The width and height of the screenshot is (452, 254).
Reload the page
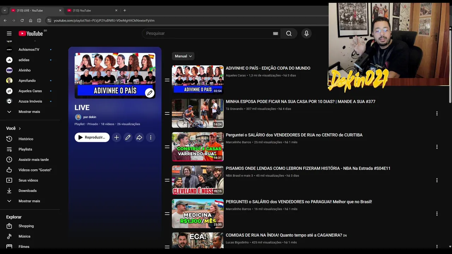coord(22,20)
